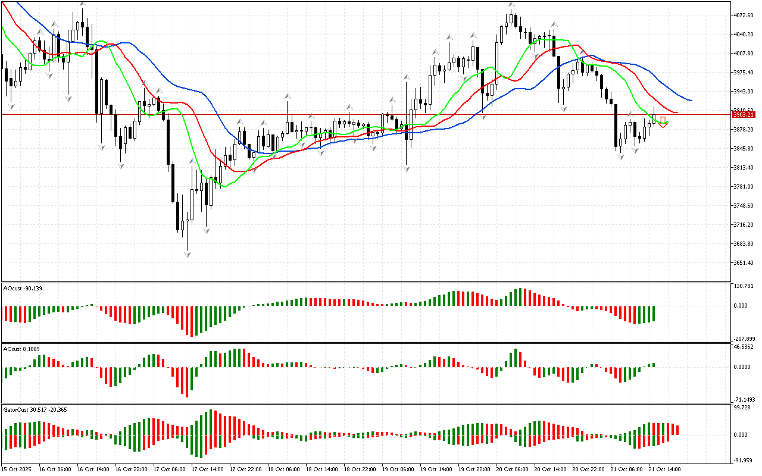Select the down fractal arrow under the lowest 17 Oct low
The height and width of the screenshot is (476, 762).
pyautogui.click(x=188, y=255)
